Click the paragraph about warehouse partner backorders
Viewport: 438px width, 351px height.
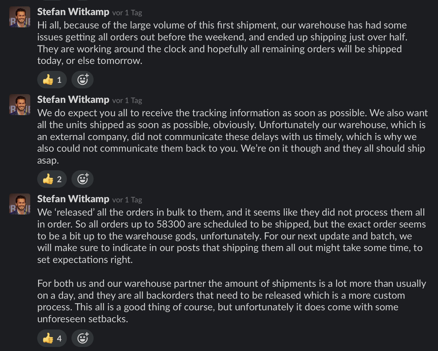pos(232,301)
